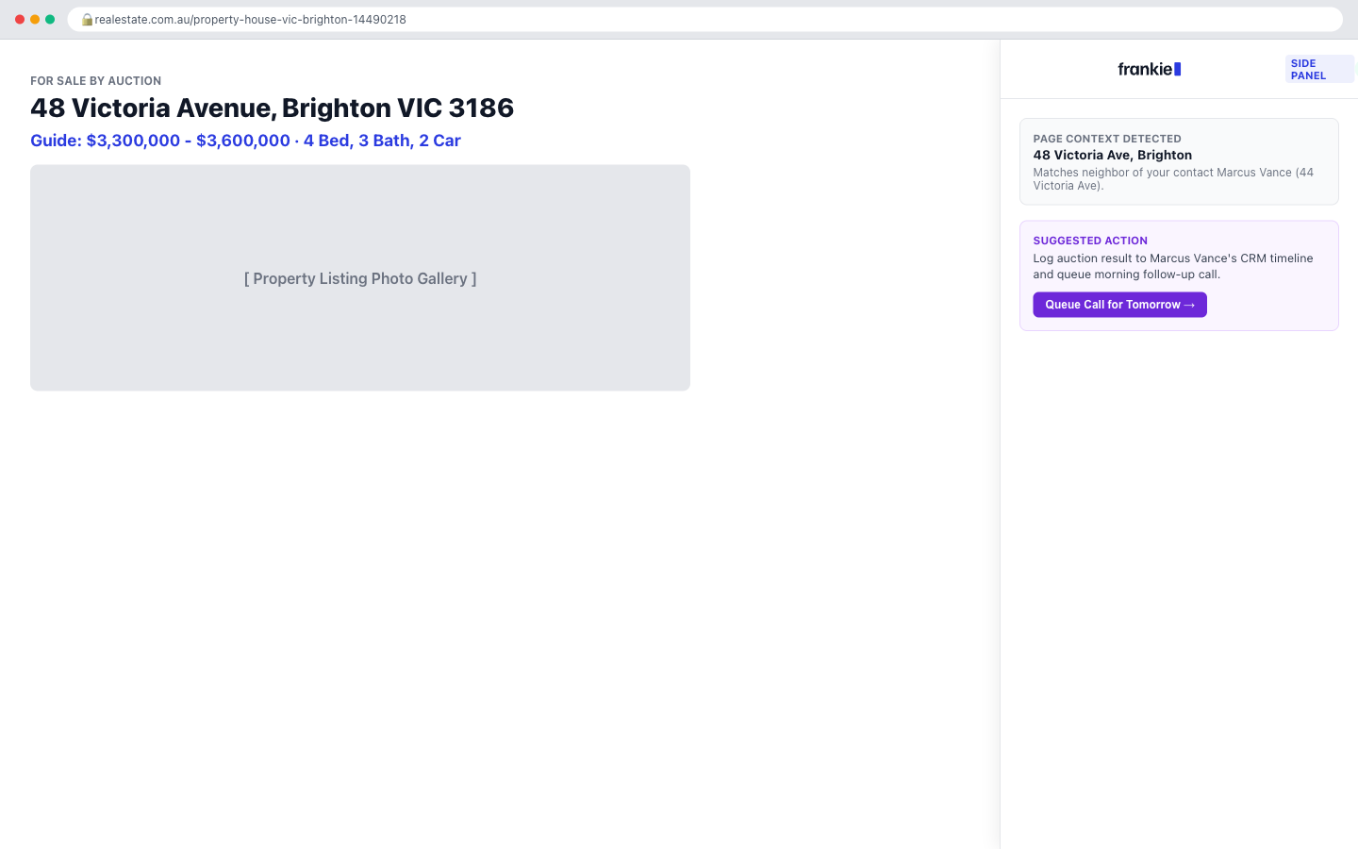This screenshot has height=849, width=1358.
Task: Click the PAGE CONTEXT DETECTED label
Action: [x=1106, y=139]
